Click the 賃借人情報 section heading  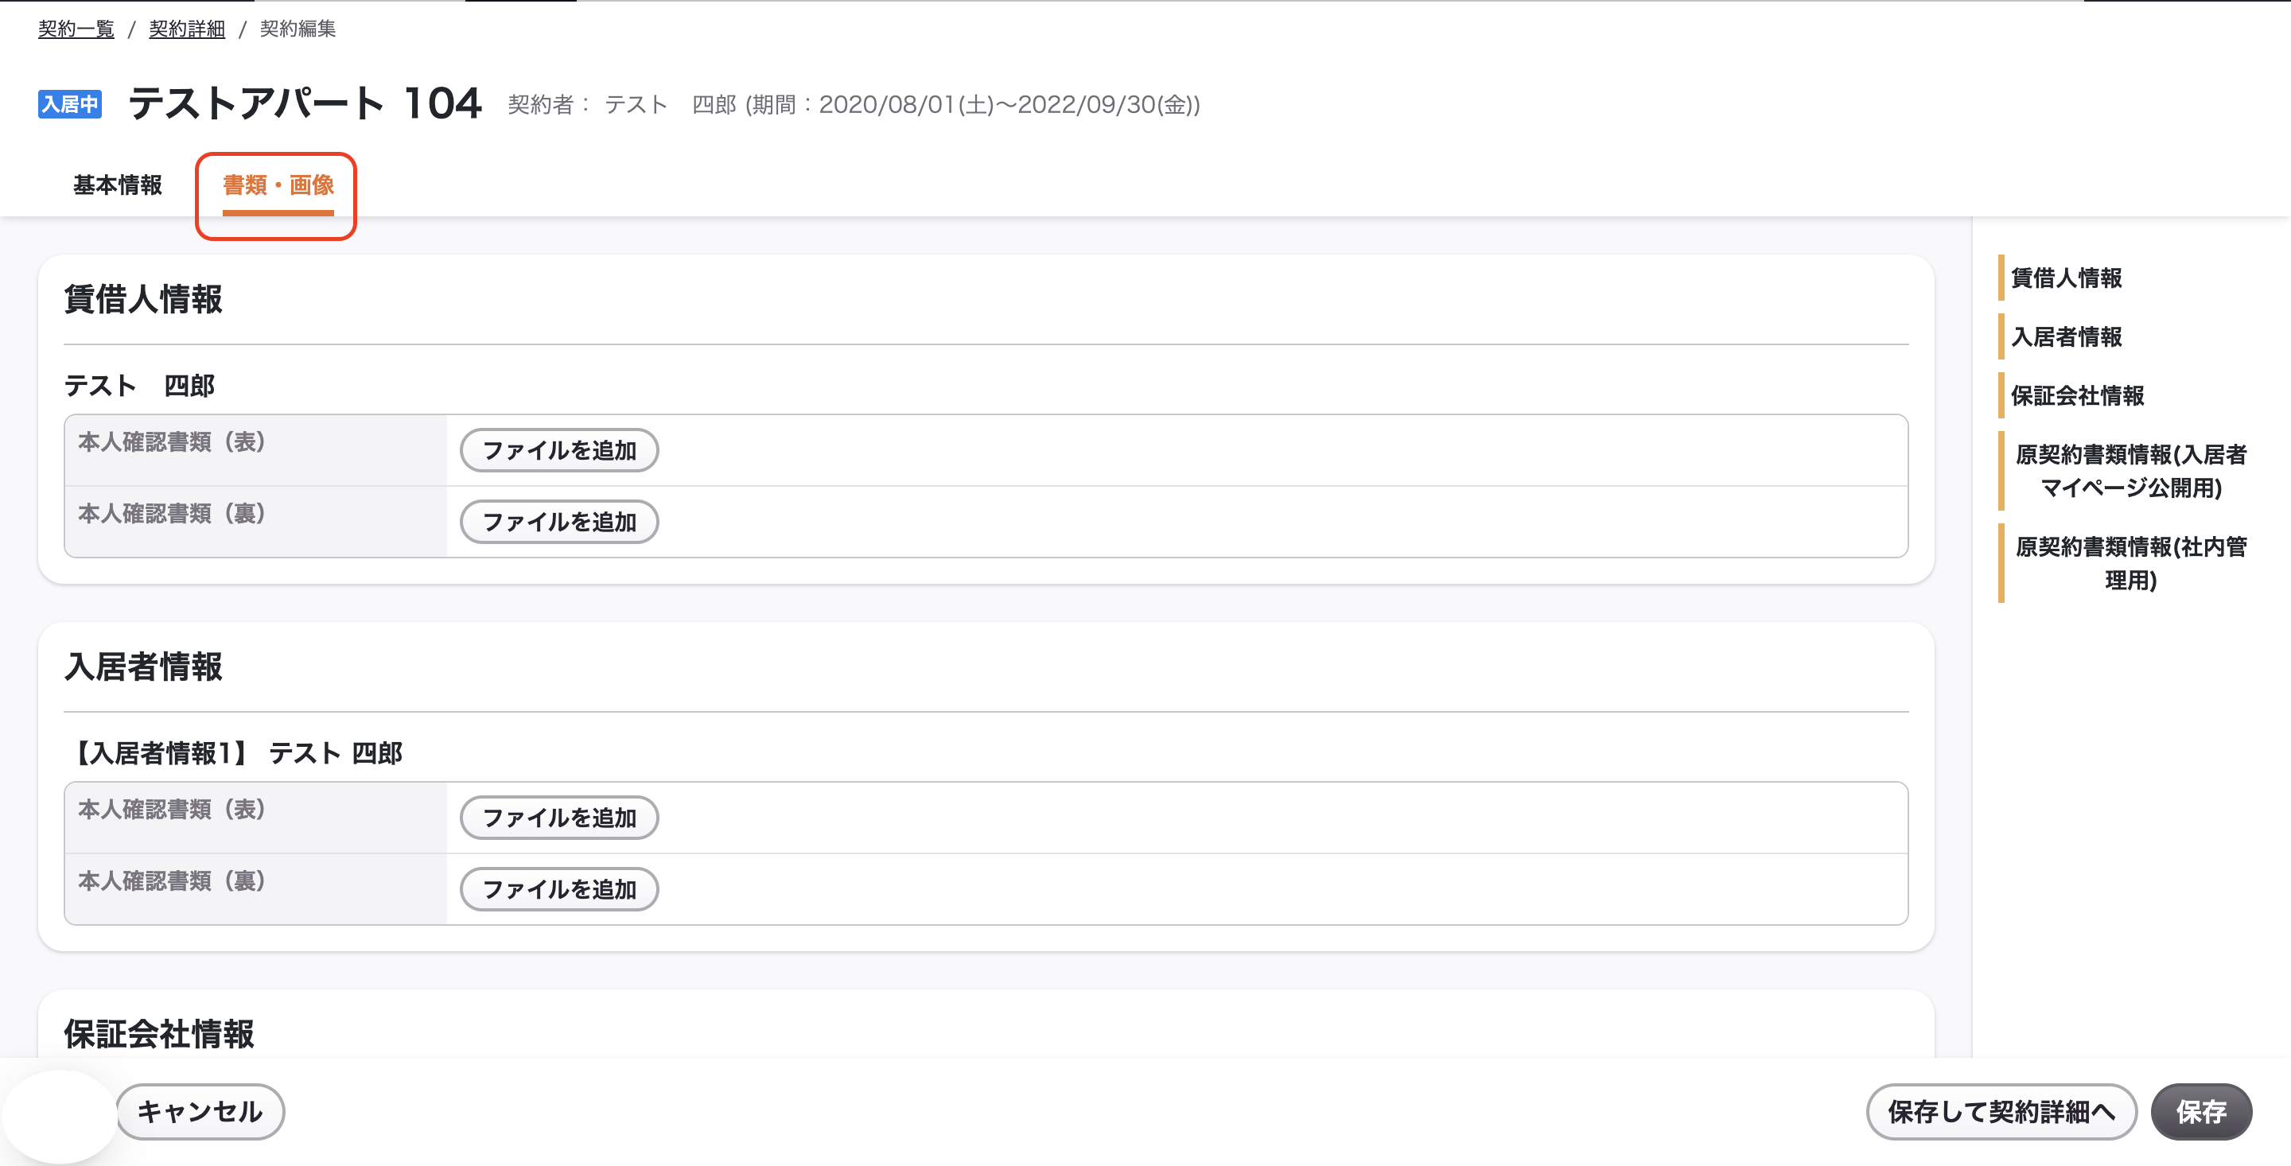click(x=143, y=300)
